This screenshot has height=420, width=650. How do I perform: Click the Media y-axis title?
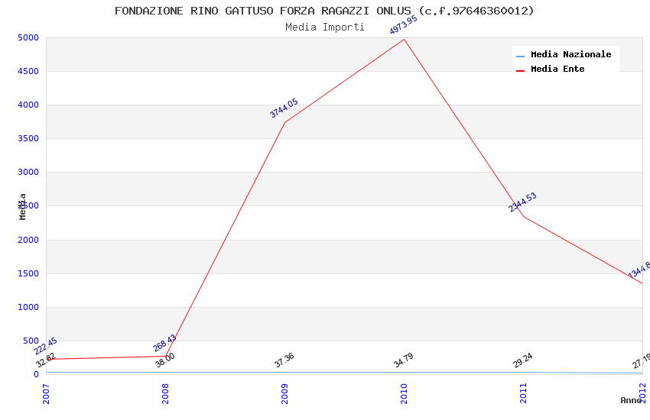(x=22, y=207)
